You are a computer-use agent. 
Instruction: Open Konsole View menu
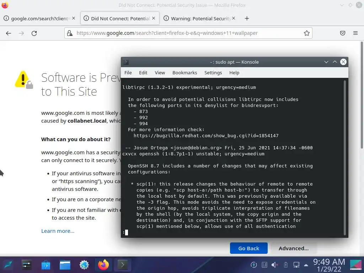click(160, 73)
